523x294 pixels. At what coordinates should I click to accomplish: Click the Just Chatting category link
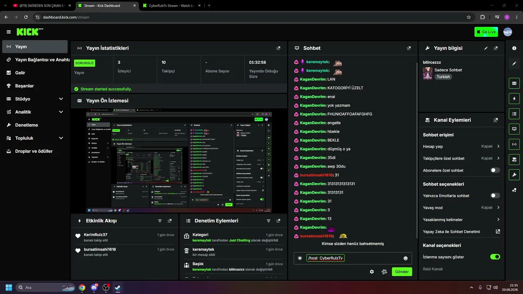[239, 241]
